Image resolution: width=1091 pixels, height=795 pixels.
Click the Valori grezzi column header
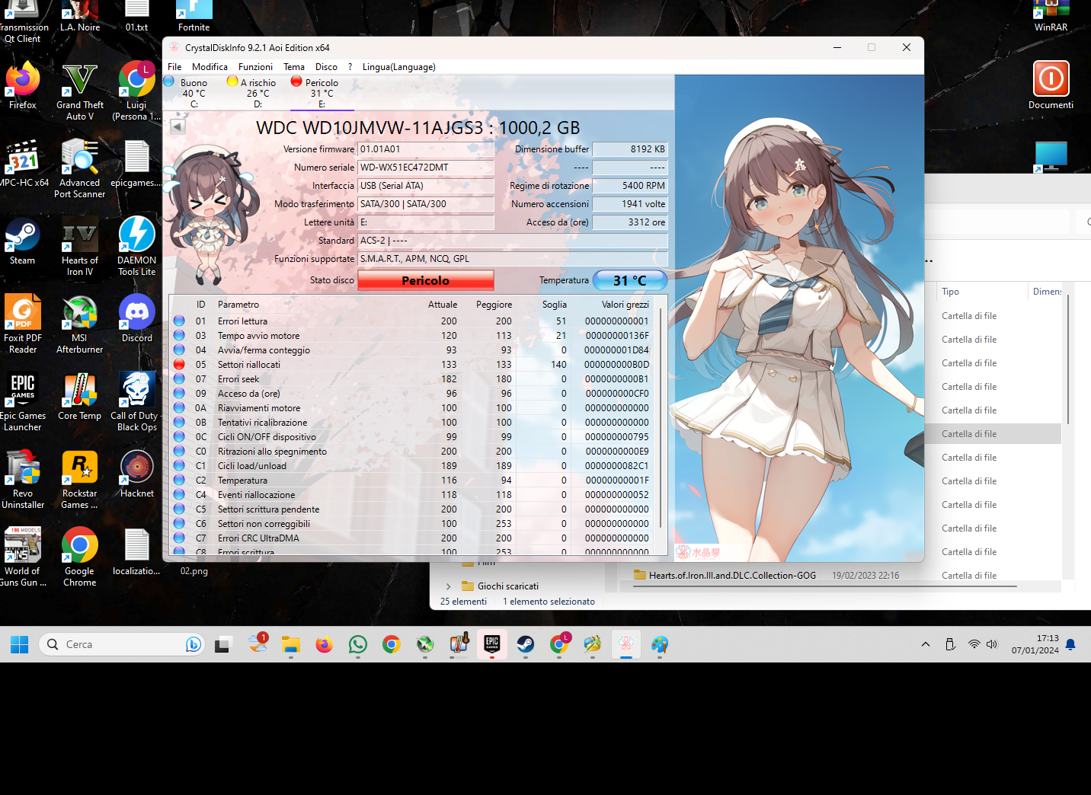click(625, 305)
